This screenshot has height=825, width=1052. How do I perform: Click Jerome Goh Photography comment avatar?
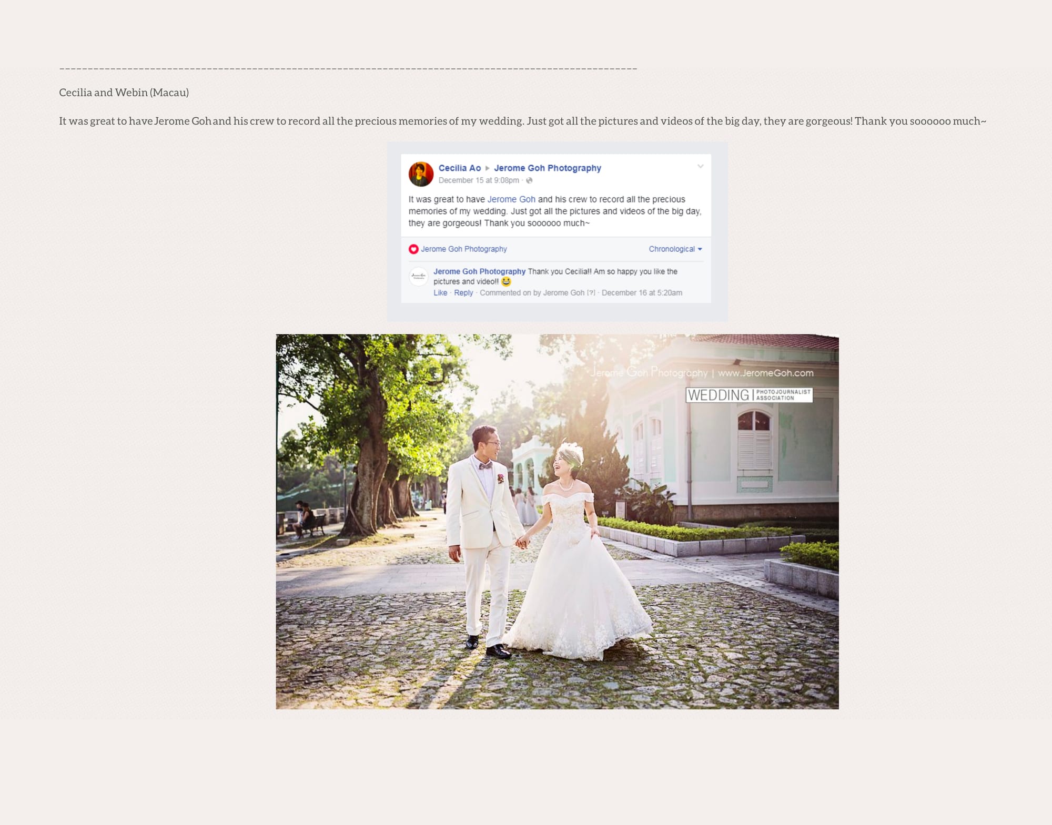(419, 277)
